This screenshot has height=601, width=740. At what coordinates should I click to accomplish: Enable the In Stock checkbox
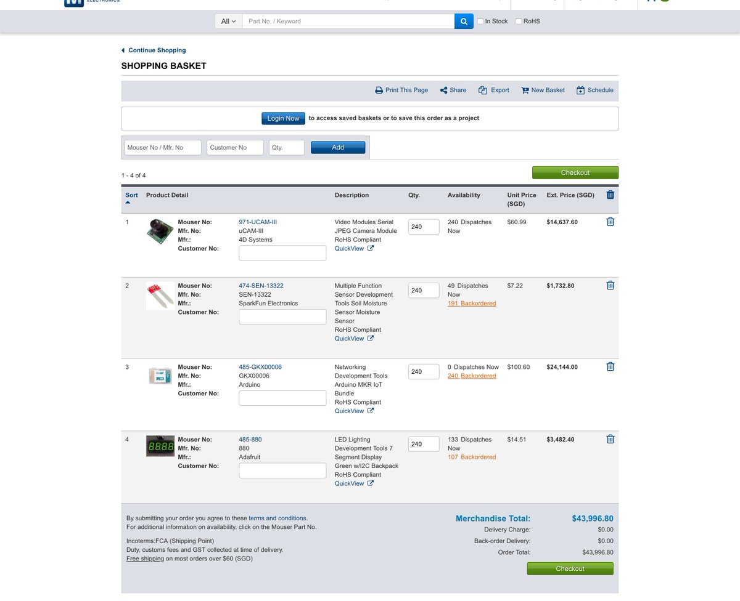tap(480, 21)
